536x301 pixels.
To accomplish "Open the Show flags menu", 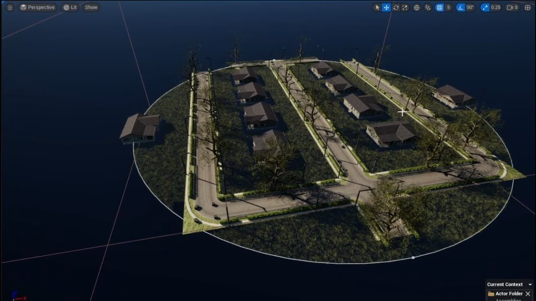I will tap(91, 7).
